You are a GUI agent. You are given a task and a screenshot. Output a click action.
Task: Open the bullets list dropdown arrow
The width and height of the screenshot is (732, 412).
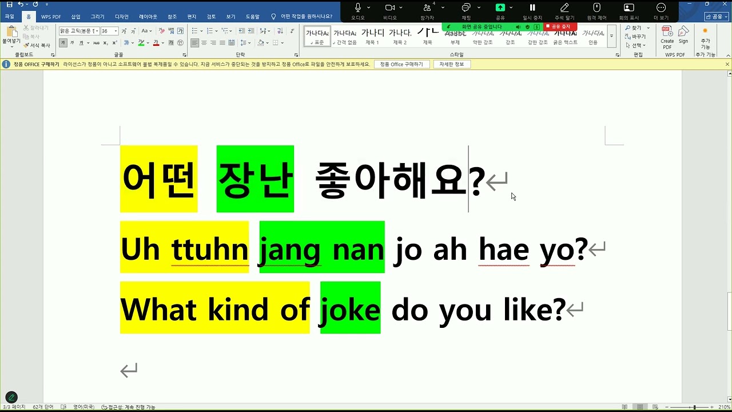(201, 31)
